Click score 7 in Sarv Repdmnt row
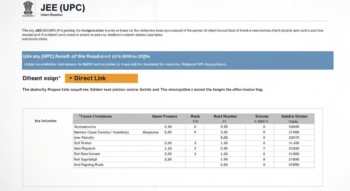The height and width of the screenshot is (191, 350). tap(264, 148)
